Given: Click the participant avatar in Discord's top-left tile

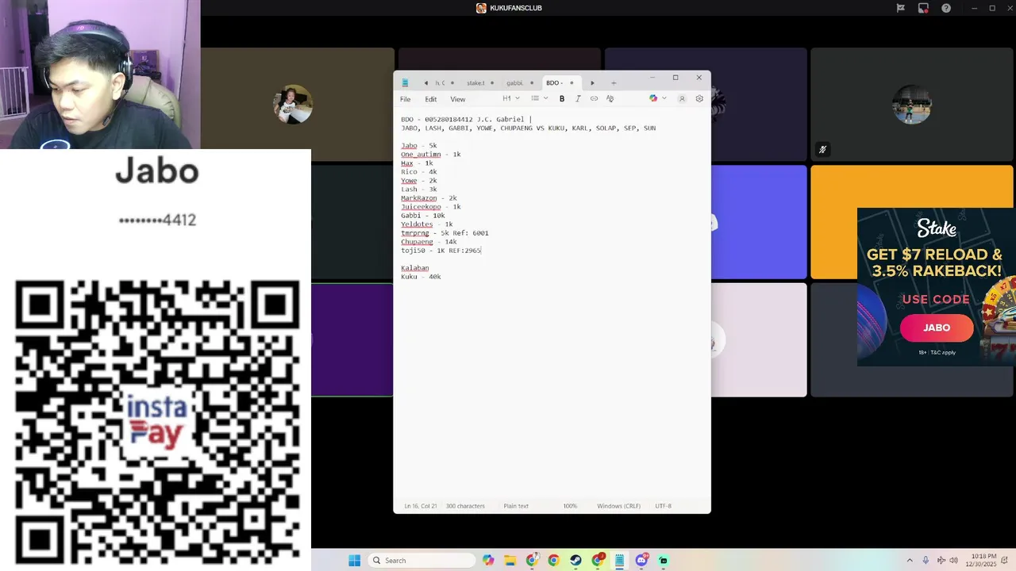Looking at the screenshot, I should click(292, 104).
